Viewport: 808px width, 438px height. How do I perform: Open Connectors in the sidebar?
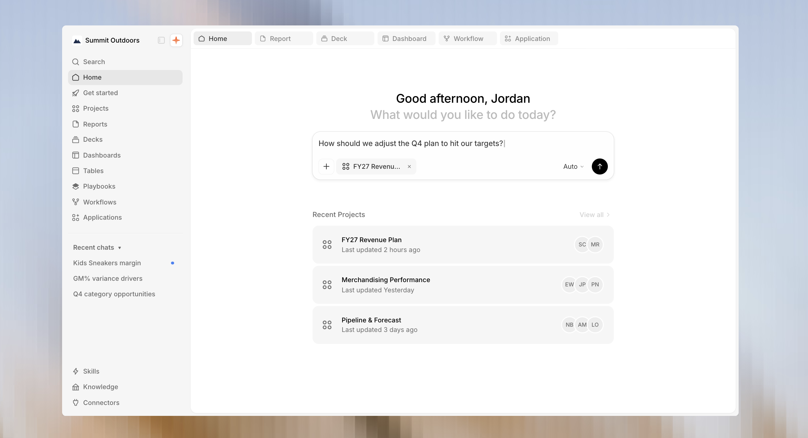125,403
